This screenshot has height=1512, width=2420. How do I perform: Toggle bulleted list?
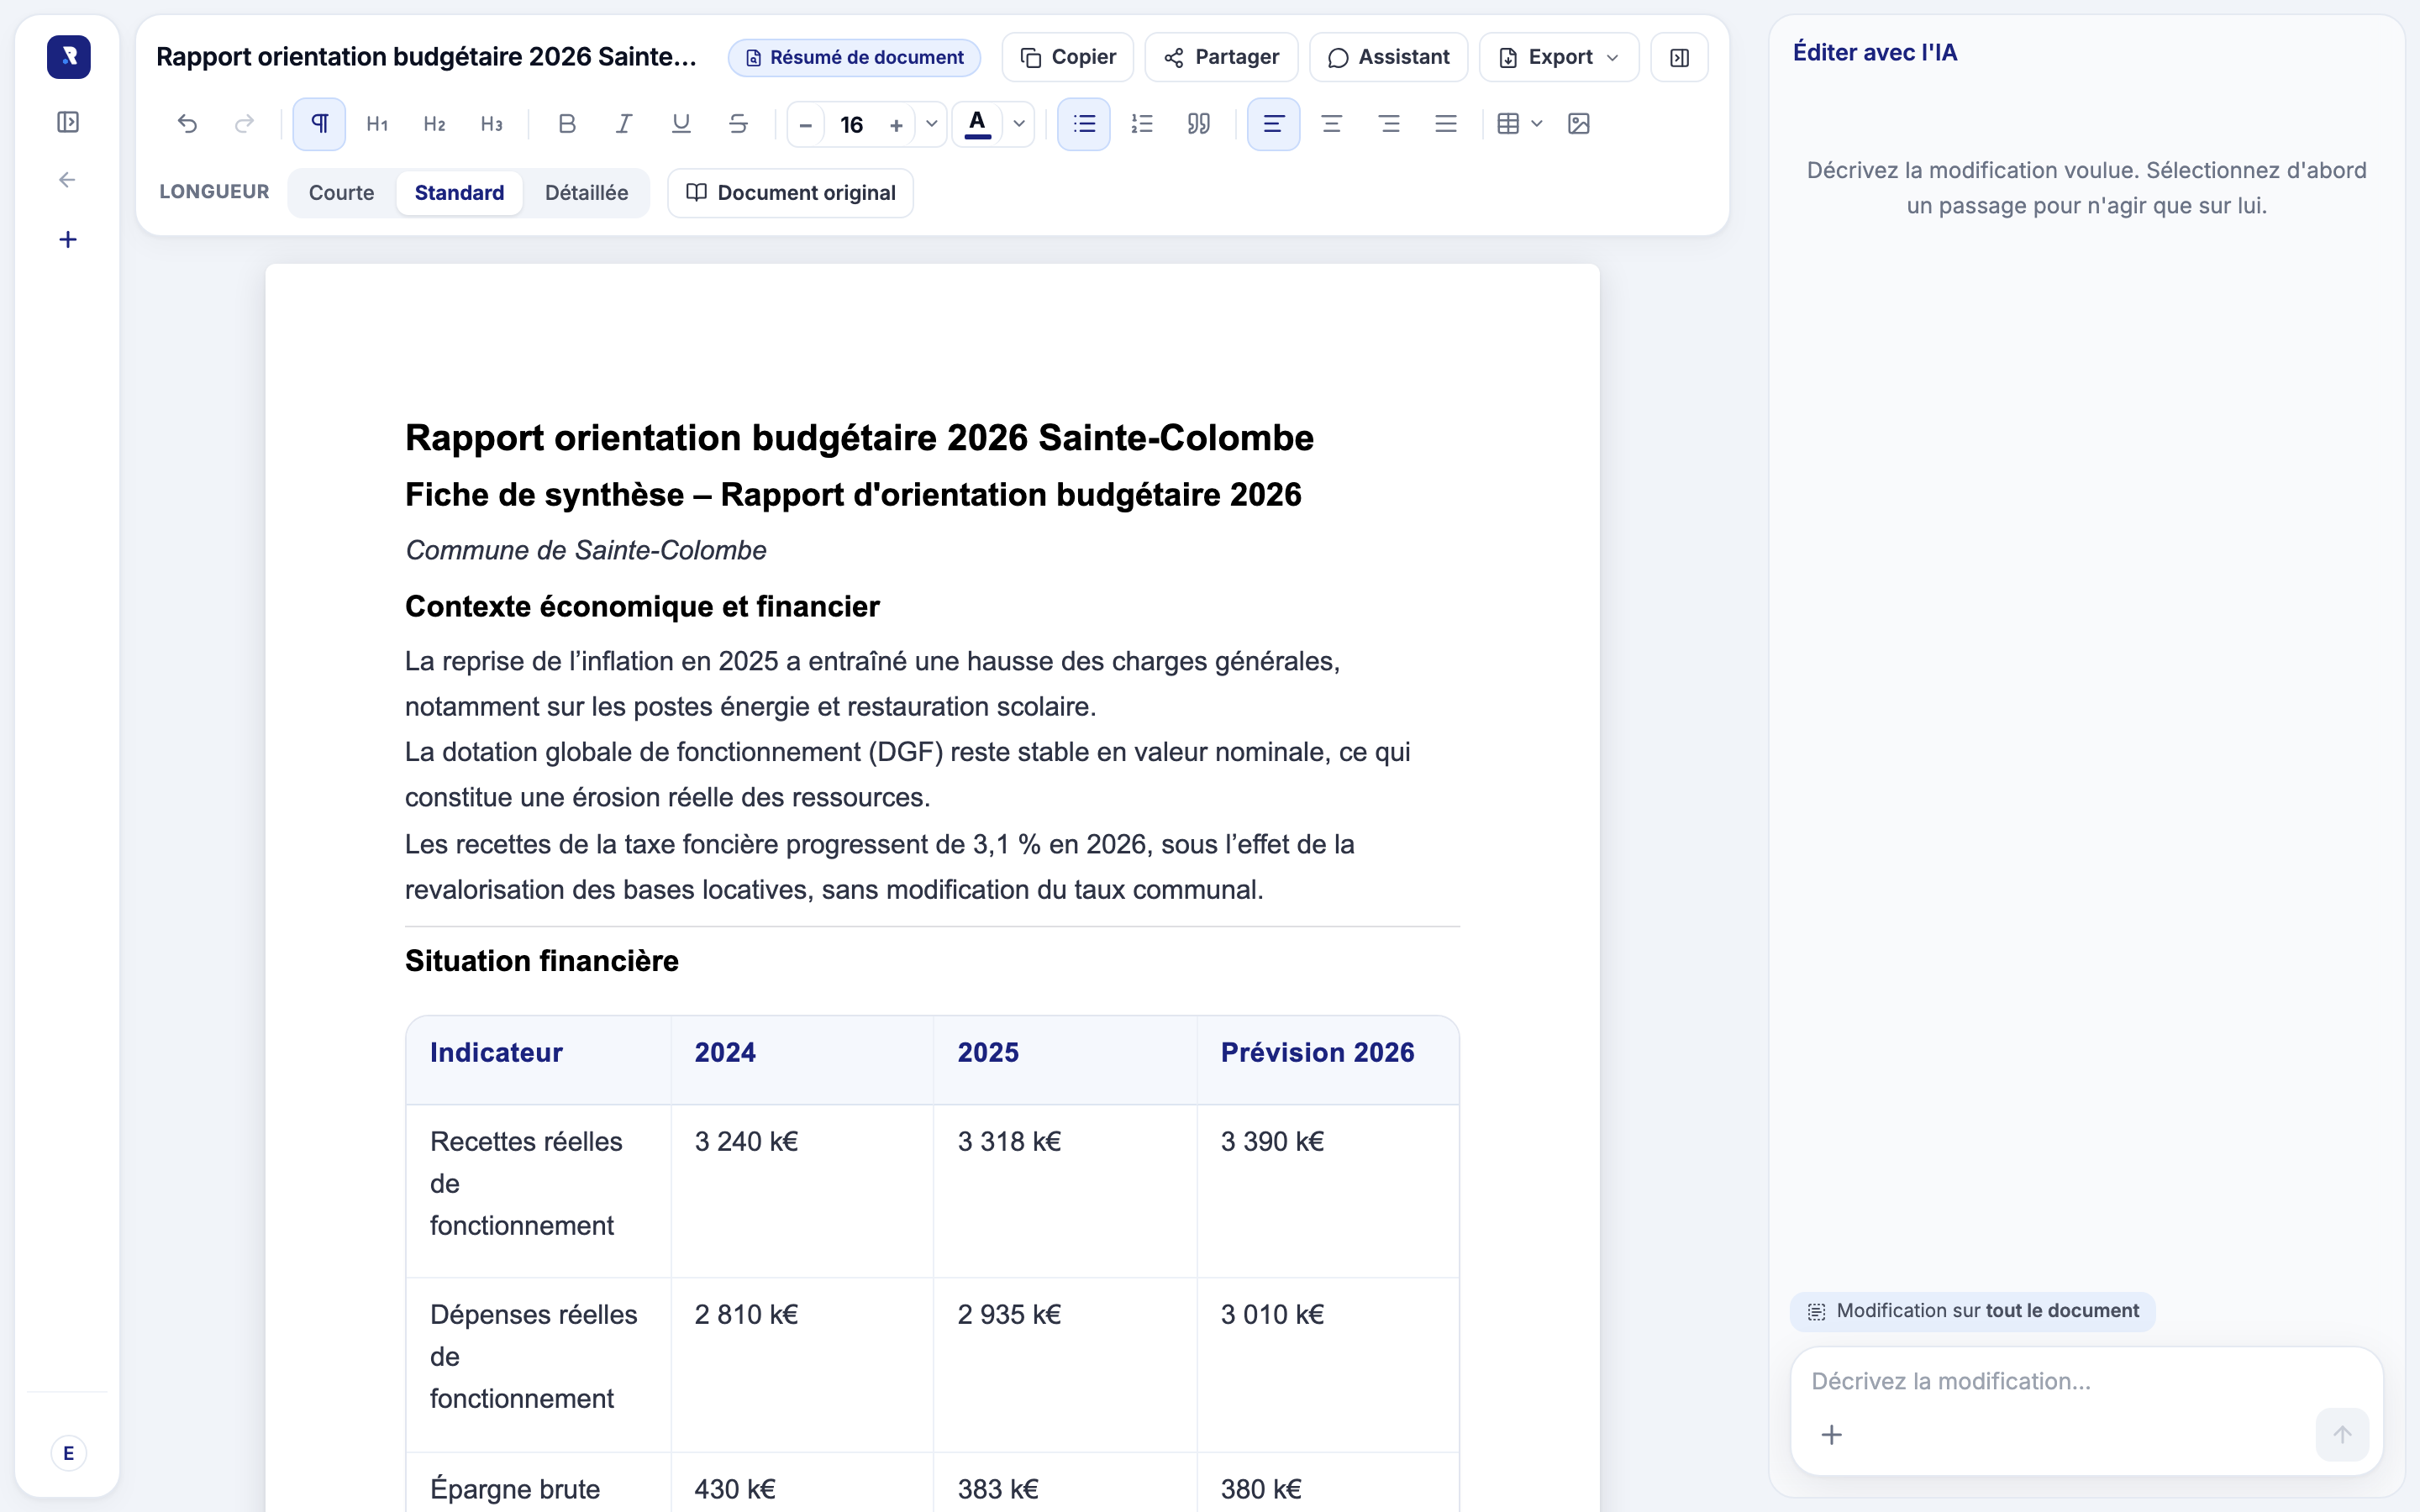tap(1084, 124)
